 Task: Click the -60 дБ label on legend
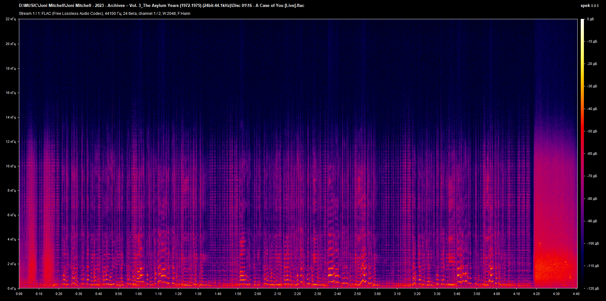click(x=591, y=153)
